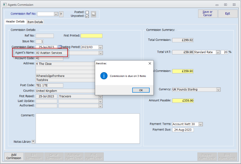The image size is (241, 164).
Task: Open the Standard Rate VAT dropdown
Action: point(218,52)
